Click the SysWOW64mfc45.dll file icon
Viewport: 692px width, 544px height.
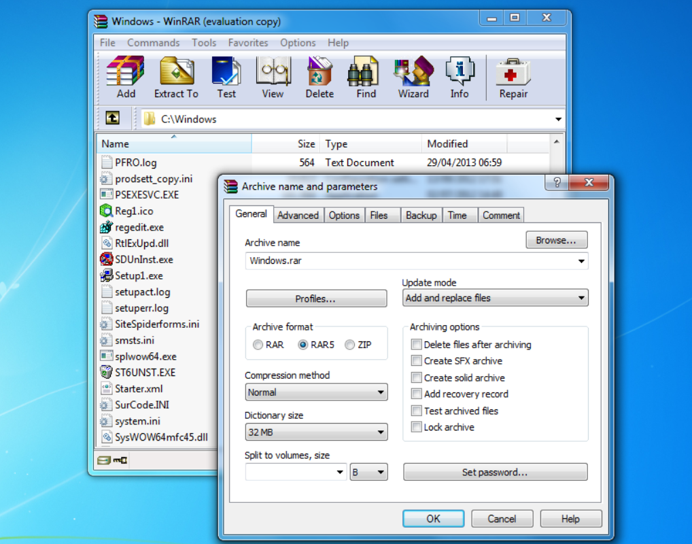click(106, 437)
